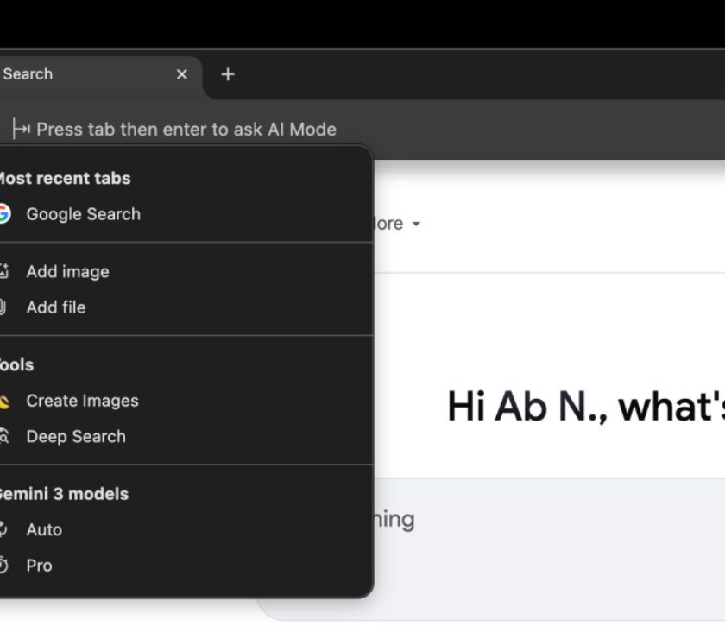
Task: Choose the Add file menu option
Action: pyautogui.click(x=56, y=307)
